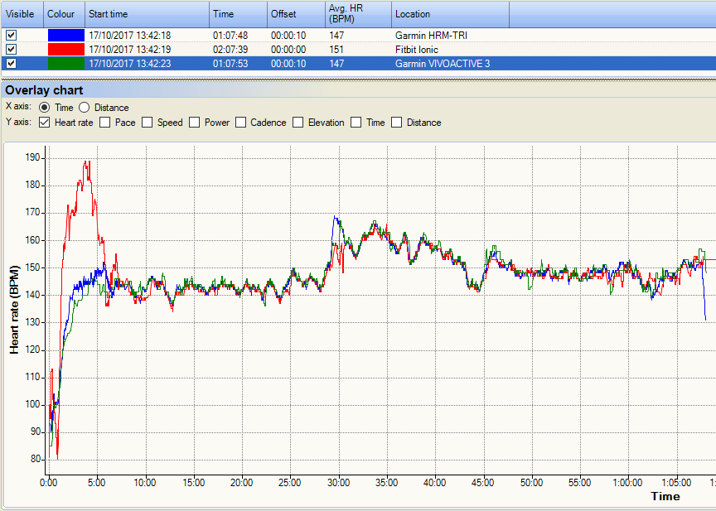This screenshot has height=511, width=716.
Task: Click average HR 147 in the VIVOACTIVE 3 row
Action: click(x=336, y=64)
